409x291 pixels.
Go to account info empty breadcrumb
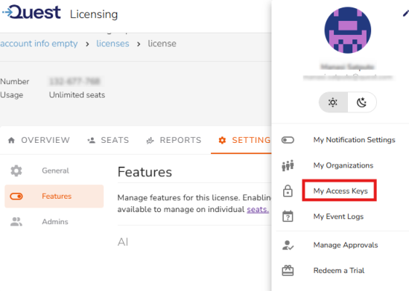[39, 43]
